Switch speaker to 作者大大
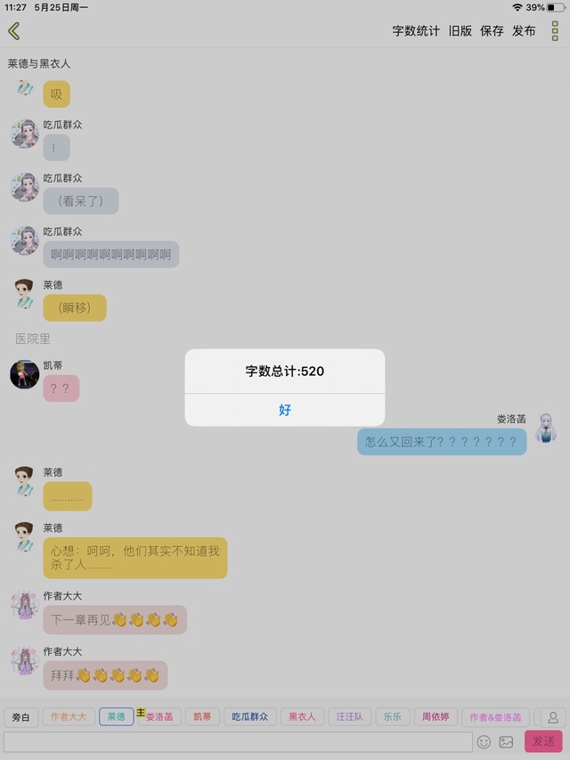Viewport: 570px width, 760px height. [69, 717]
